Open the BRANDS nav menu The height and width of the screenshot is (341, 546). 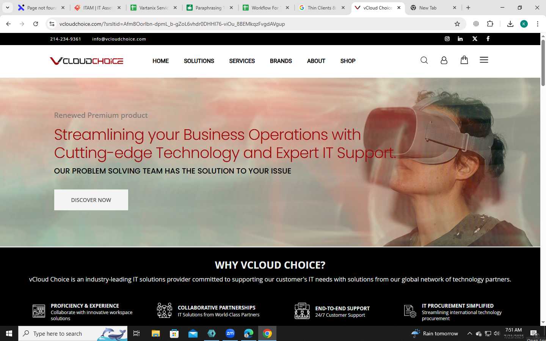(x=281, y=61)
